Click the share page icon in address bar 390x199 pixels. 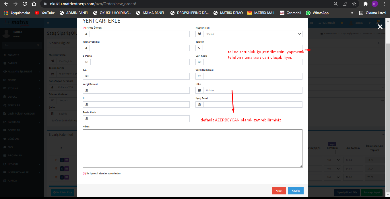(345, 4)
